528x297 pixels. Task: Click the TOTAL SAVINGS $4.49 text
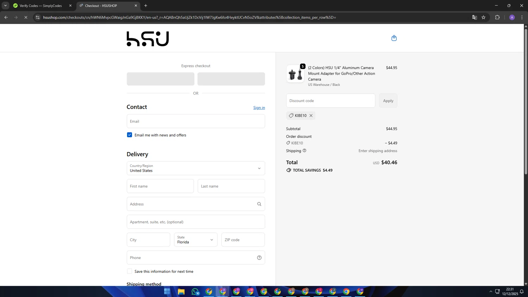coord(313,170)
